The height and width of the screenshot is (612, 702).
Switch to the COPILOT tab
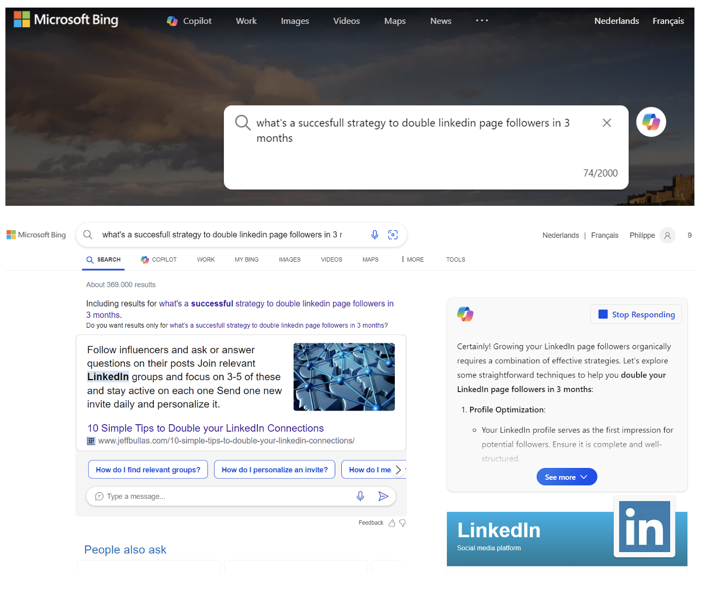point(159,259)
